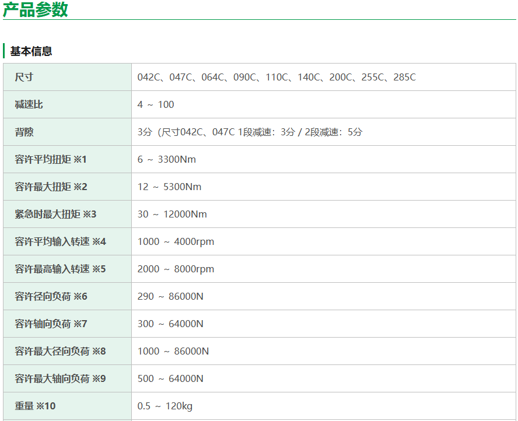The image size is (518, 421).
Task: Click the 容许最大轴向负荷 ※9 label
Action: pos(60,378)
